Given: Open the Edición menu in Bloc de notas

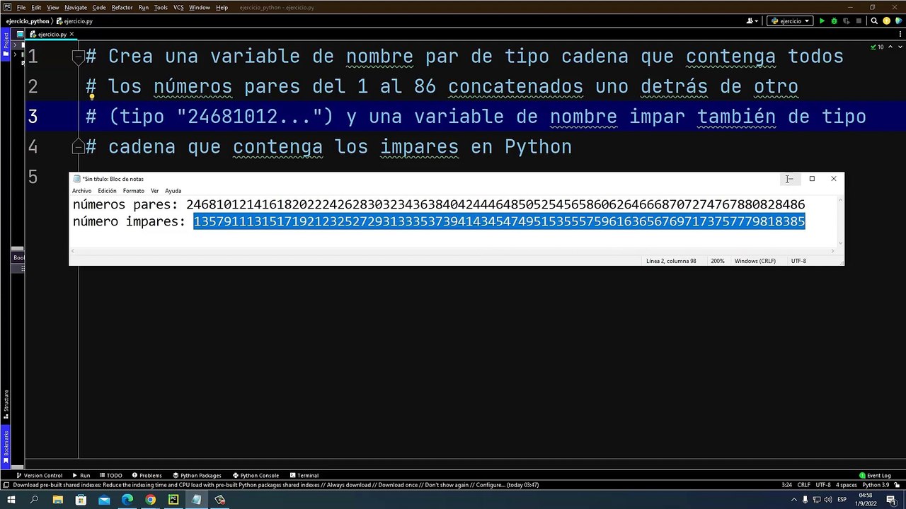Looking at the screenshot, I should [107, 191].
